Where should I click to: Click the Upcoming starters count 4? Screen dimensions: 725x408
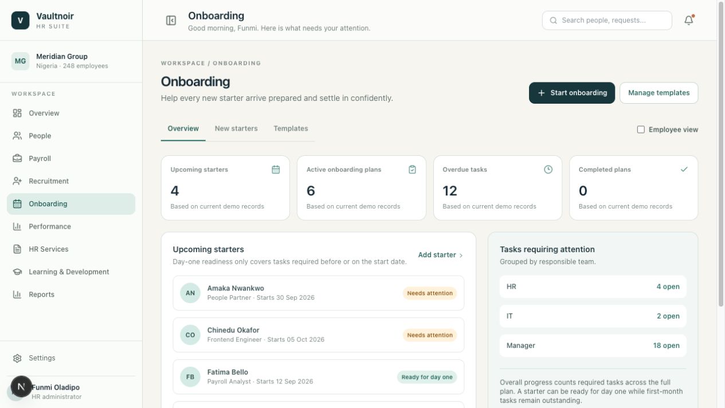point(175,191)
